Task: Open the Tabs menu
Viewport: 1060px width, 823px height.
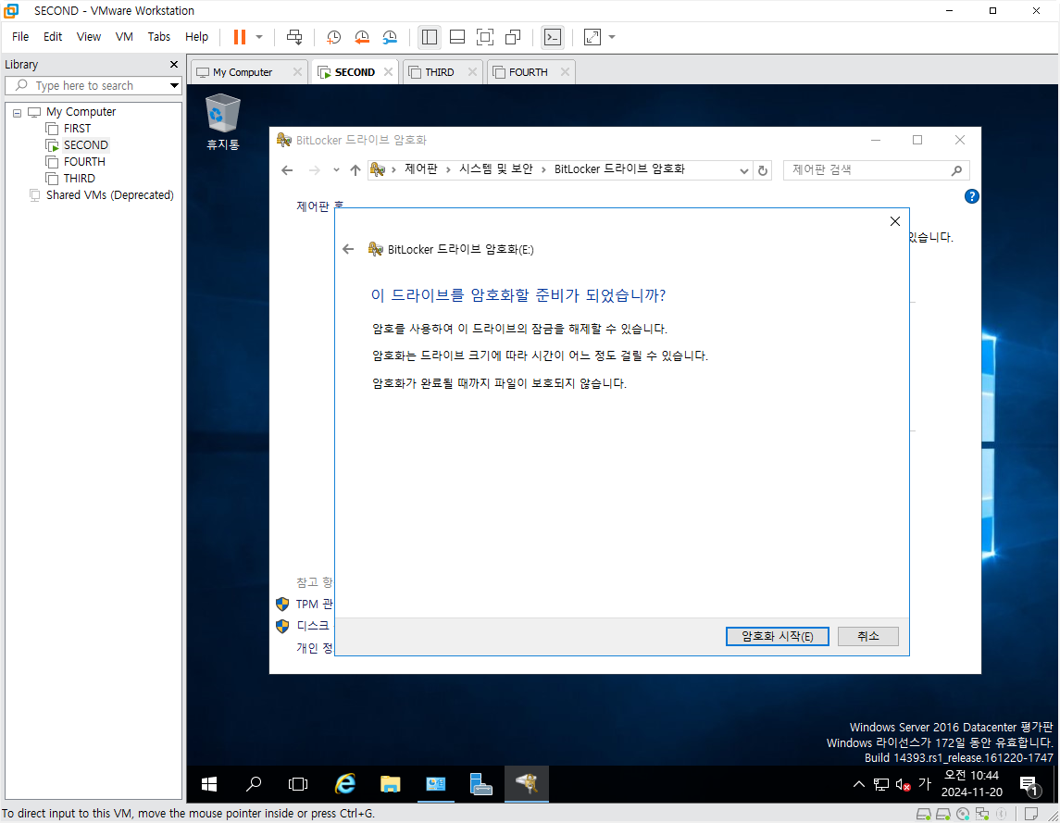Action: tap(159, 36)
